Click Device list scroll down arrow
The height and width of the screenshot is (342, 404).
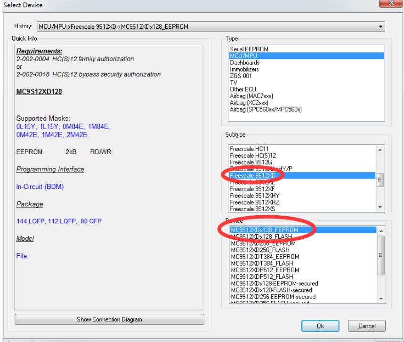381,299
